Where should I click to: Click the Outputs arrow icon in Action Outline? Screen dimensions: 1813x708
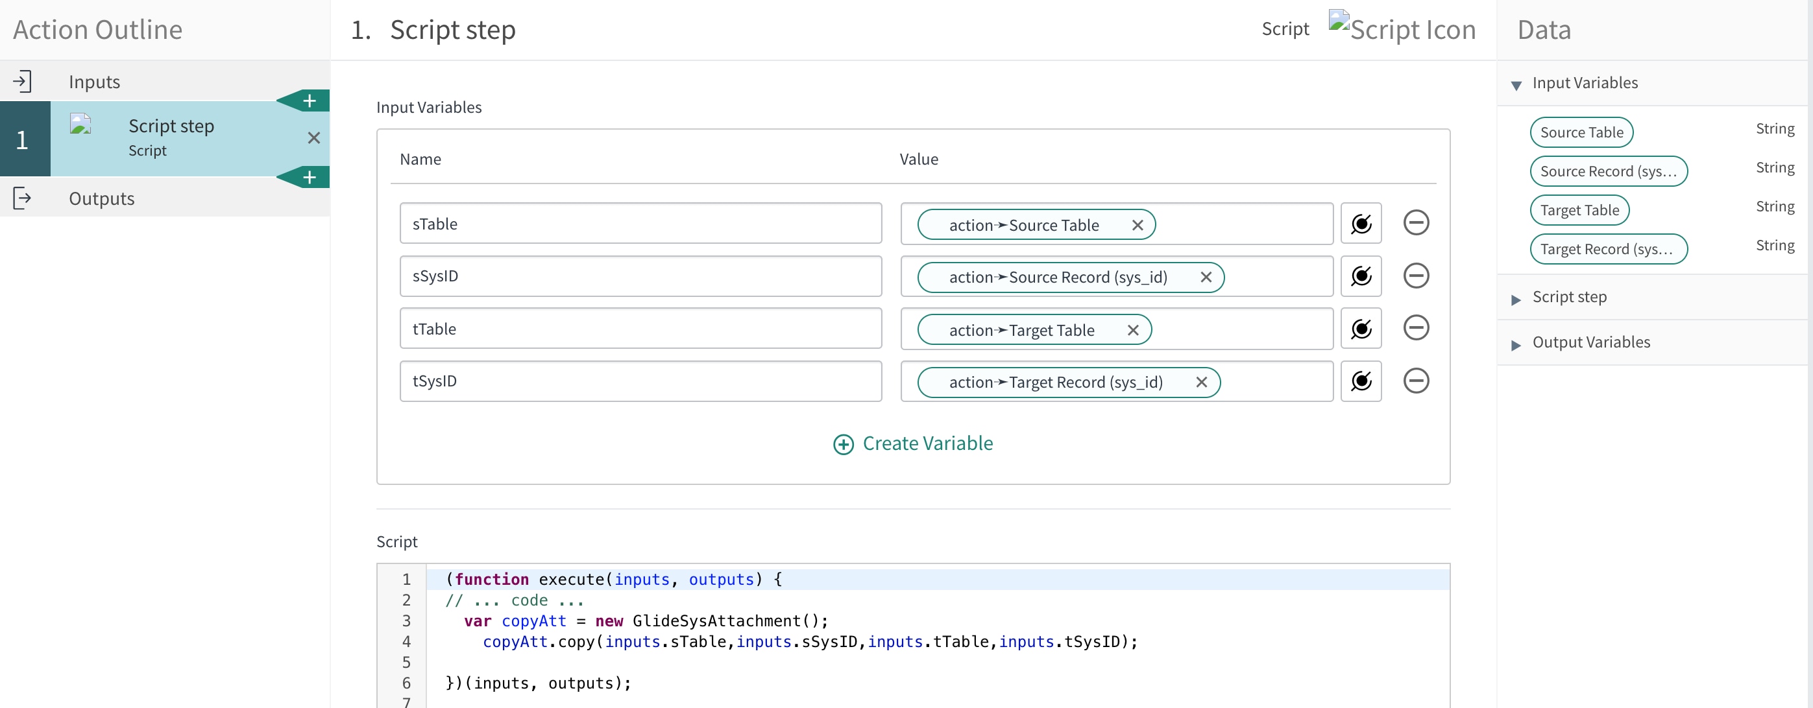pos(23,198)
